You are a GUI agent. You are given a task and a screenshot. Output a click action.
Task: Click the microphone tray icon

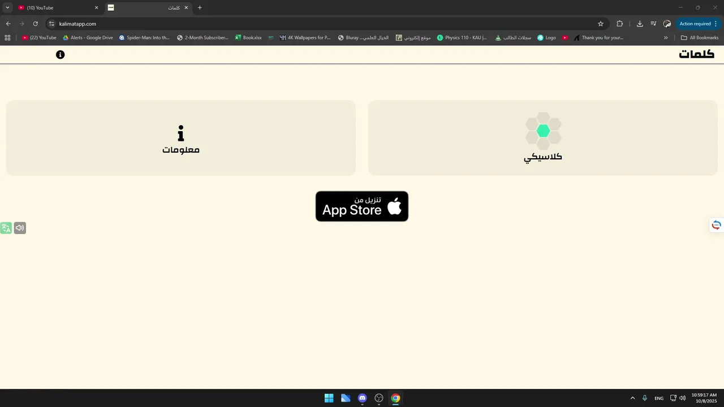tap(644, 398)
